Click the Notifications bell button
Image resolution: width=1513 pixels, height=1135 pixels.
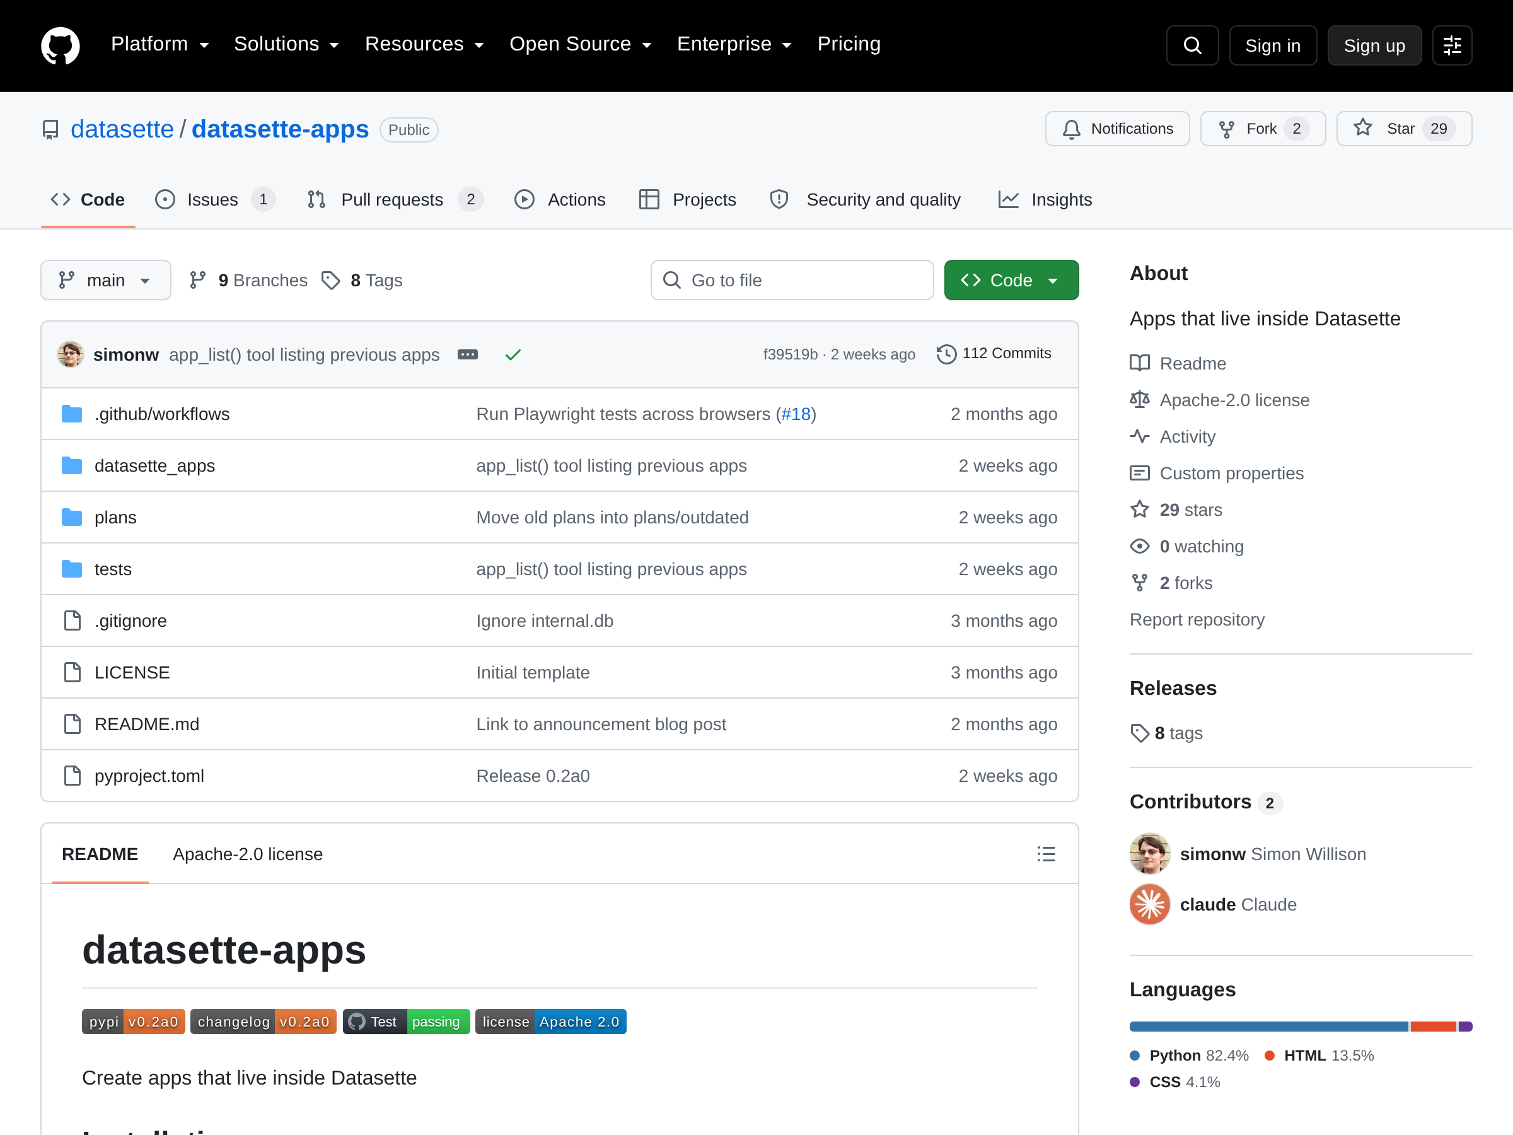[x=1117, y=129]
